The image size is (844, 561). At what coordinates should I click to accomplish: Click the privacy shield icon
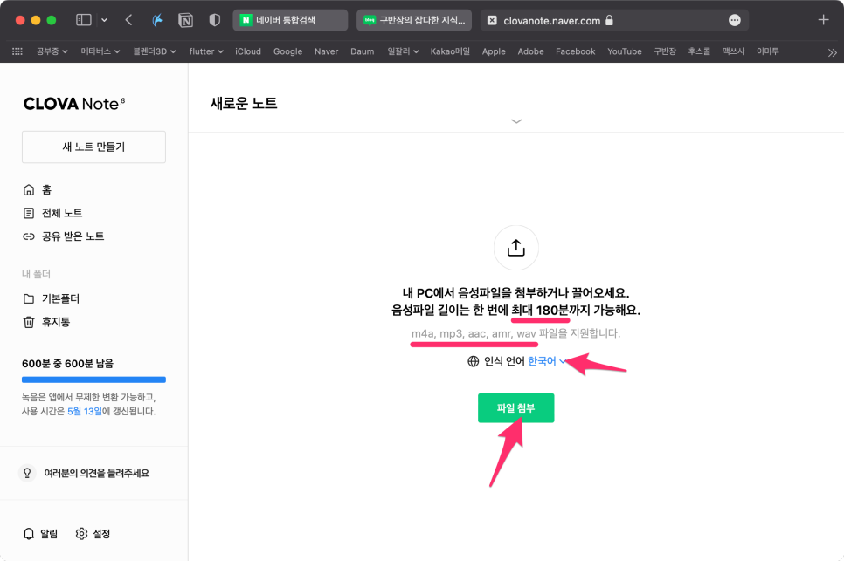pyautogui.click(x=215, y=20)
